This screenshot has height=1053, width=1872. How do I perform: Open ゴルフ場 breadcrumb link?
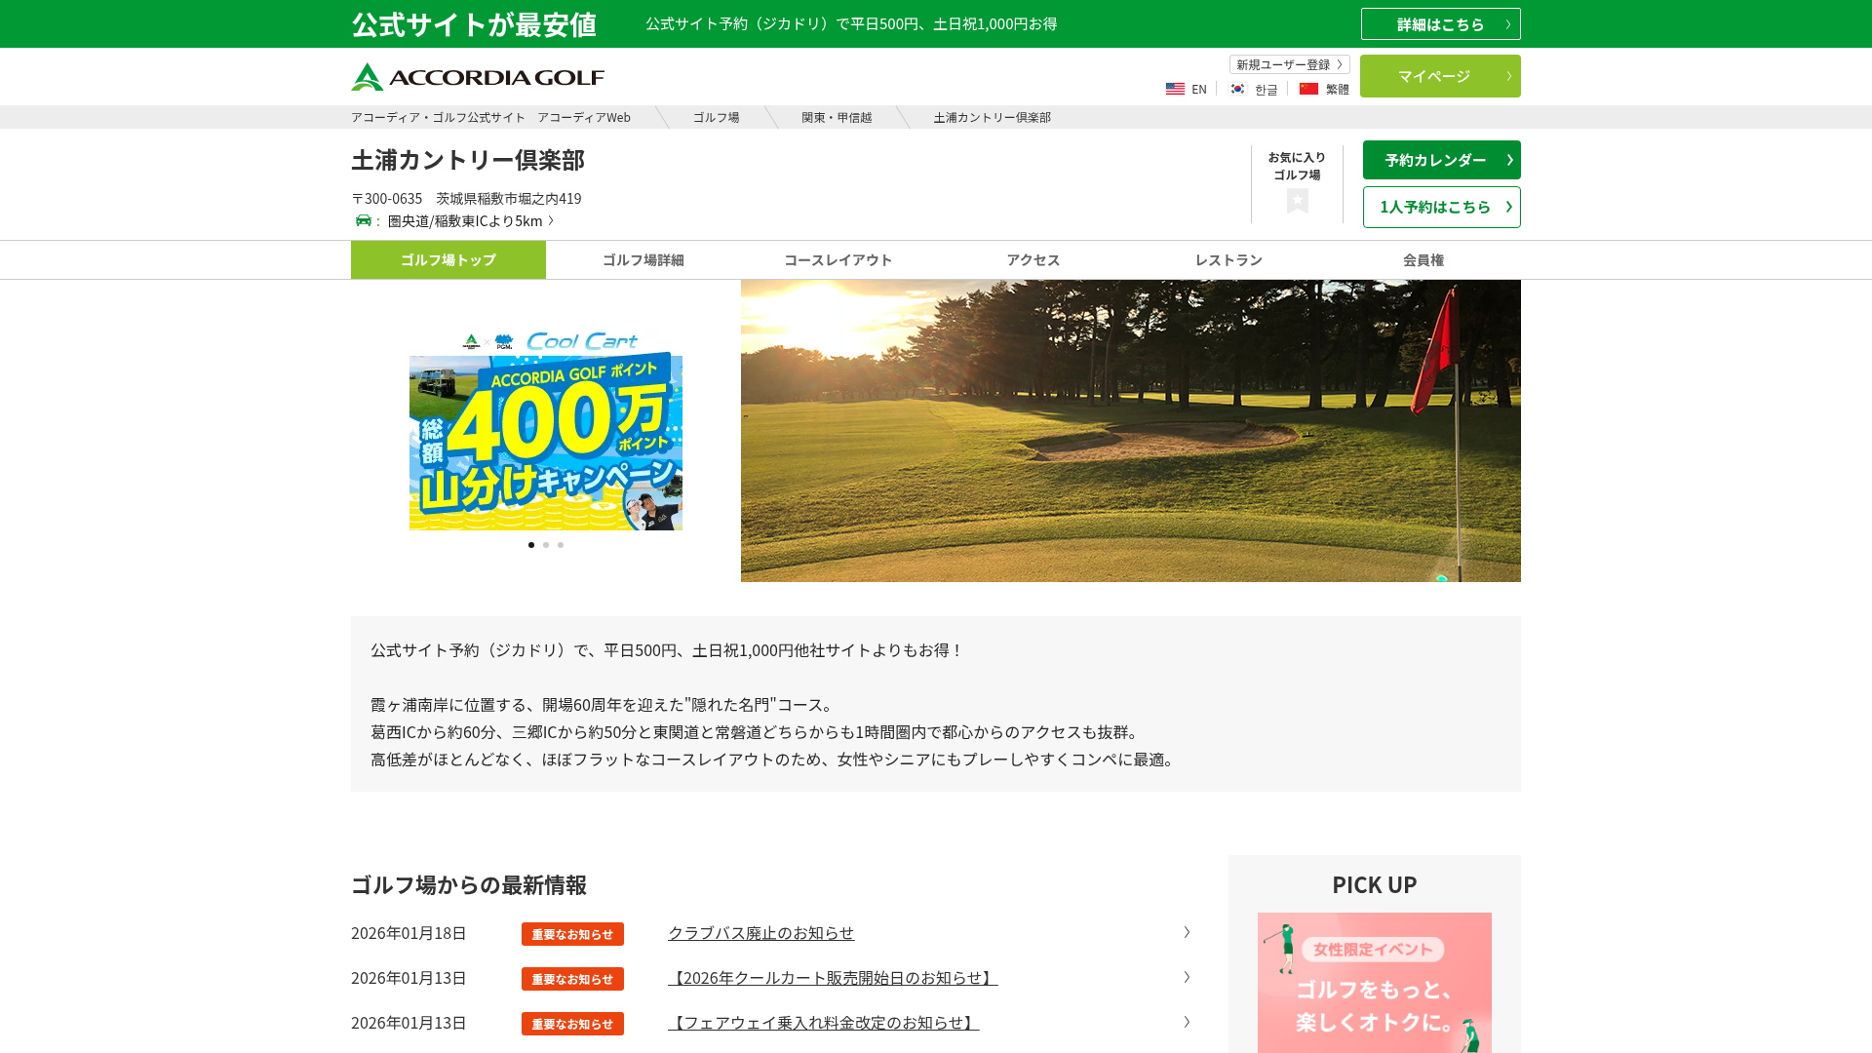click(717, 117)
